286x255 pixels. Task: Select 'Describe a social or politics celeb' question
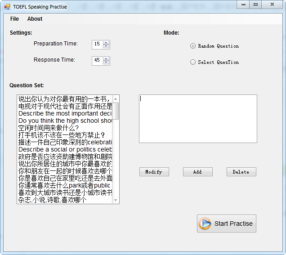pyautogui.click(x=65, y=149)
